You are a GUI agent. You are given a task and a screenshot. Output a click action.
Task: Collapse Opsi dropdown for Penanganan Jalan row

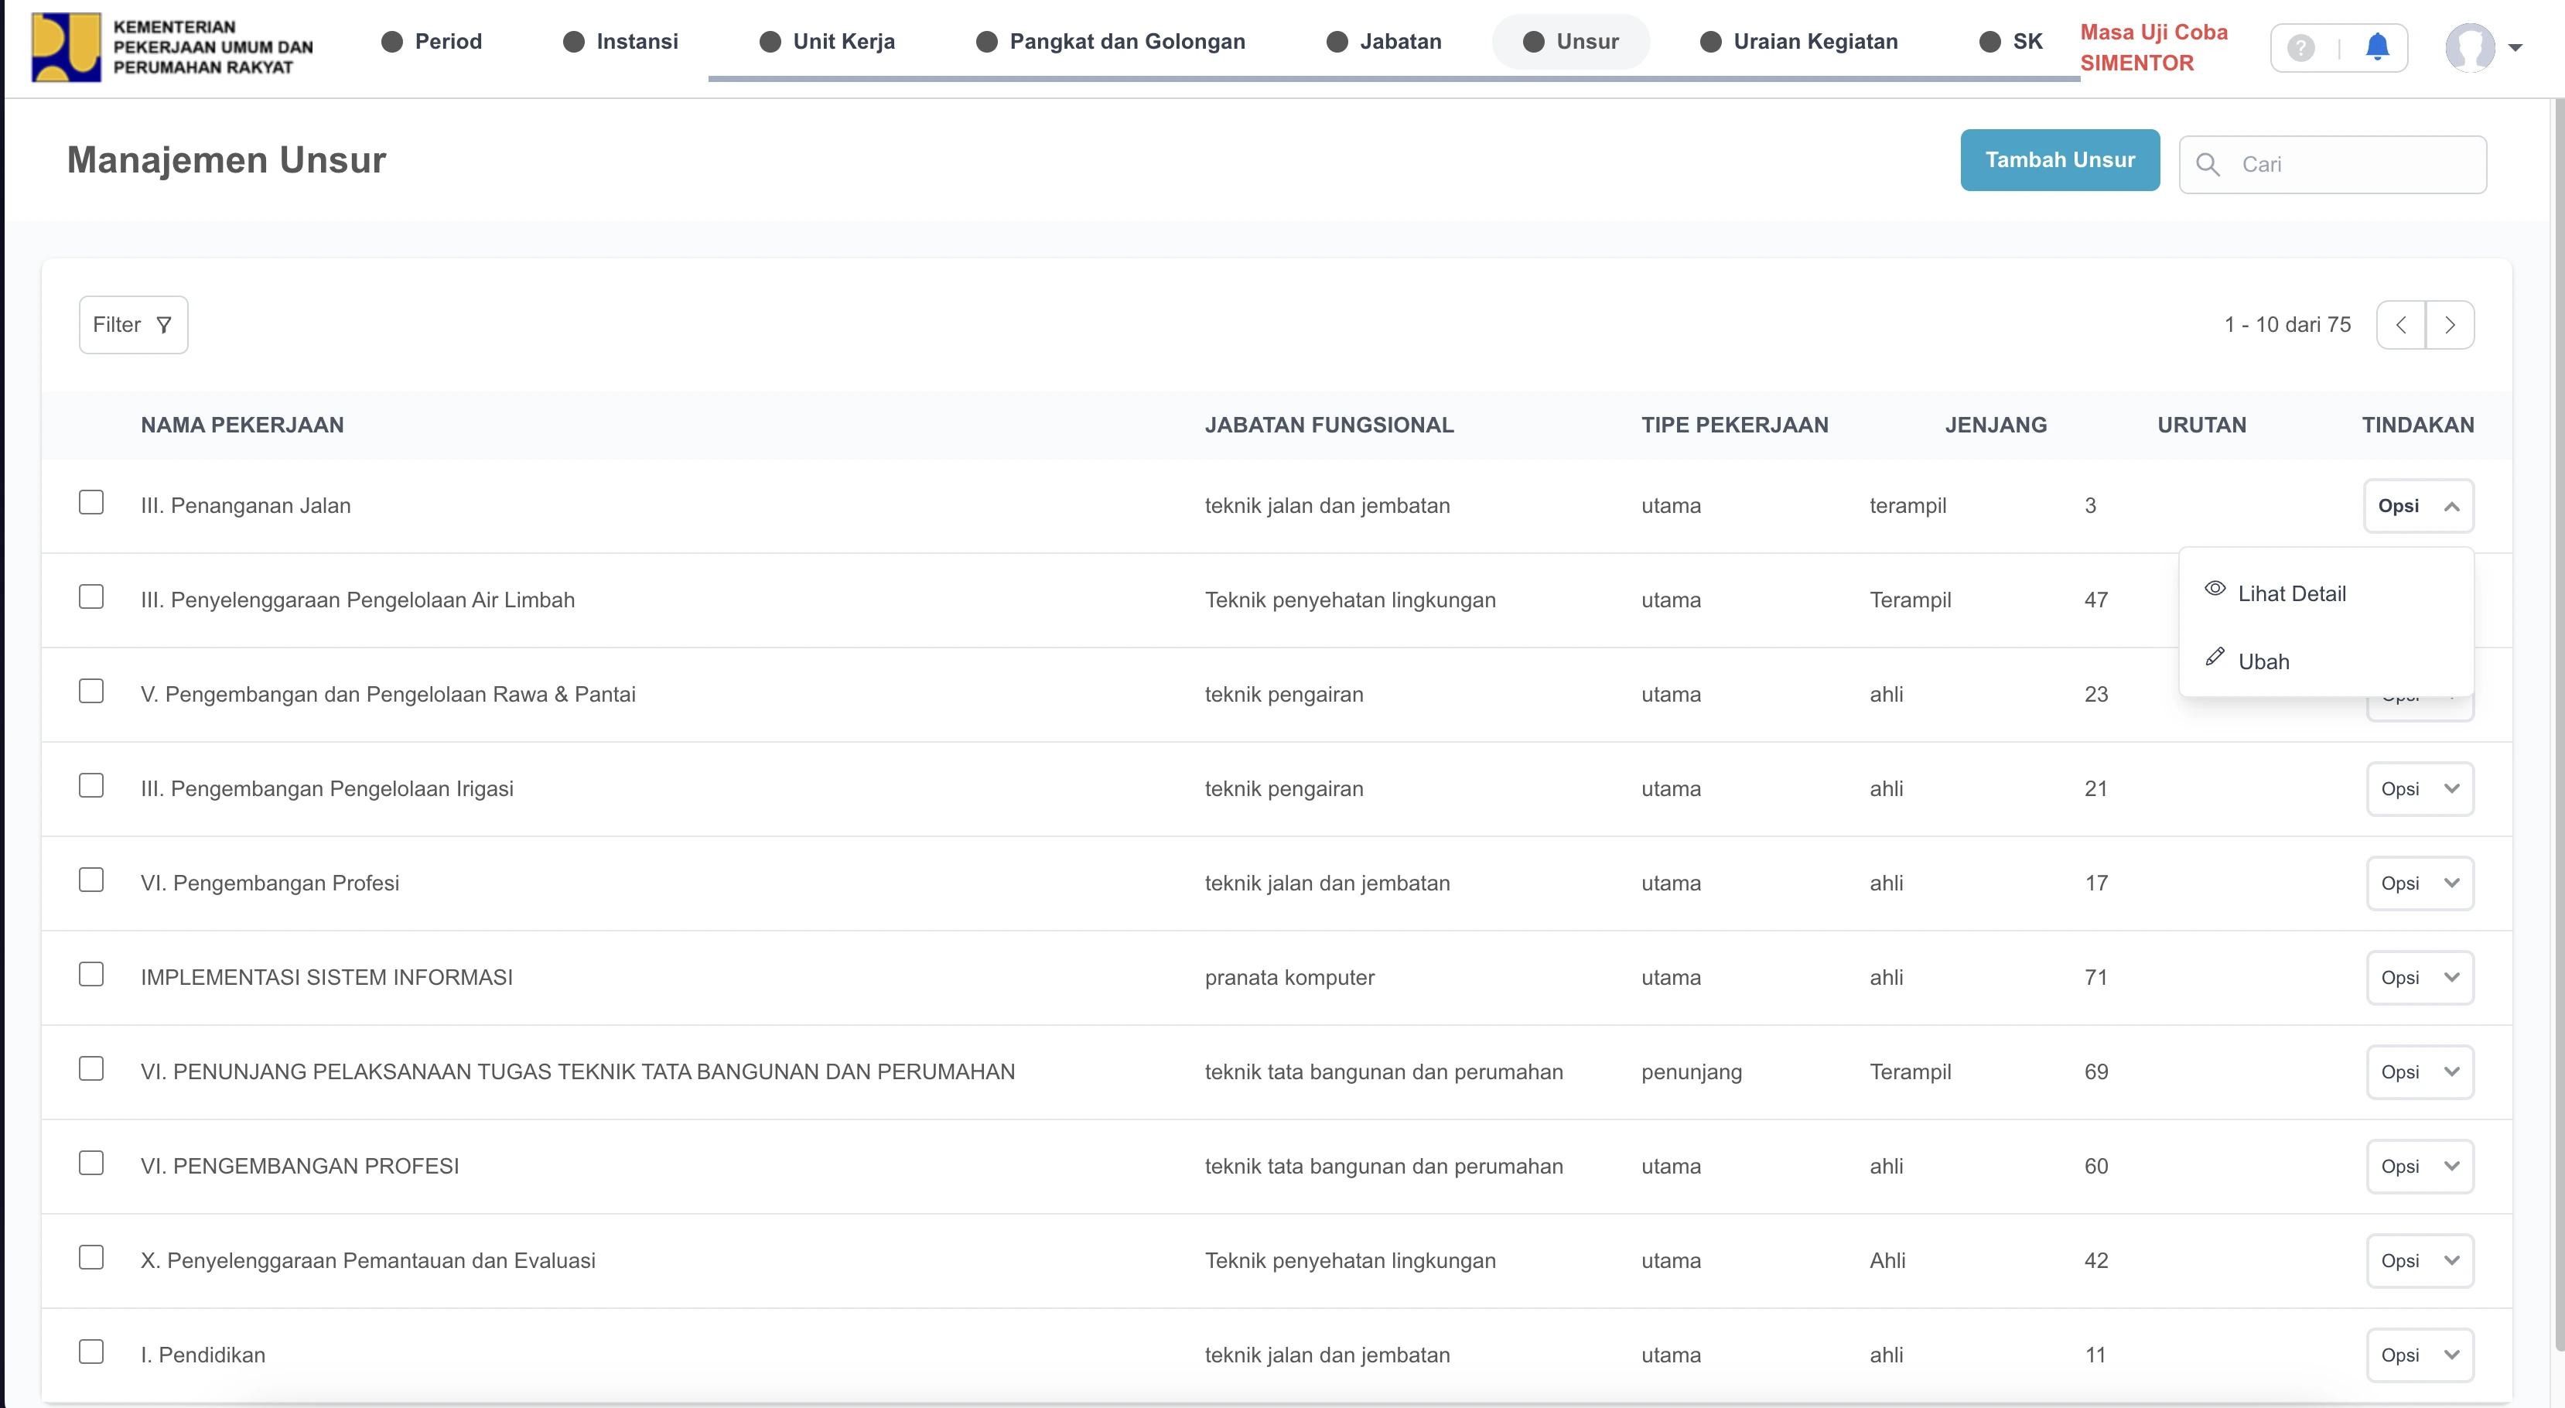pyautogui.click(x=2419, y=506)
